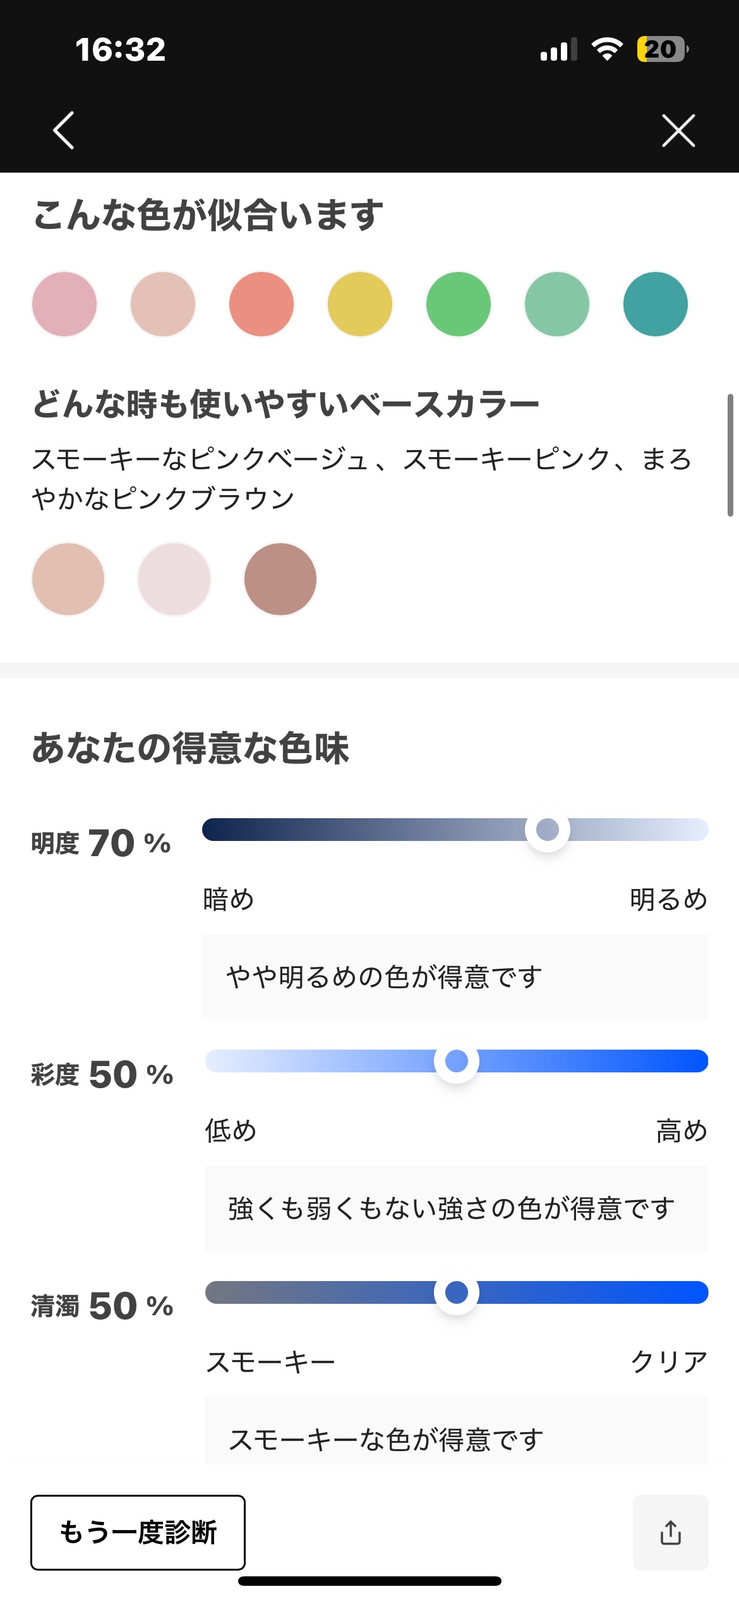Image resolution: width=739 pixels, height=1601 pixels.
Task: Click the 明度 brightness slider handle
Action: coord(548,830)
